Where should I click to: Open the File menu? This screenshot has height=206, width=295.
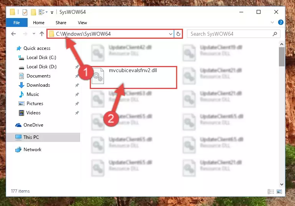pyautogui.click(x=16, y=23)
